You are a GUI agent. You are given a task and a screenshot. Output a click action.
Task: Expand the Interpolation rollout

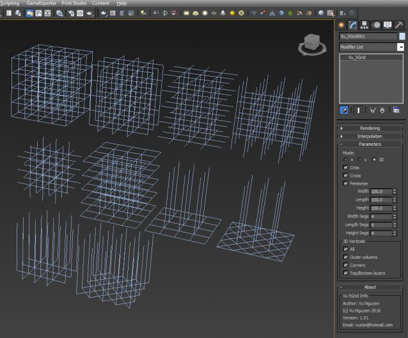point(370,136)
